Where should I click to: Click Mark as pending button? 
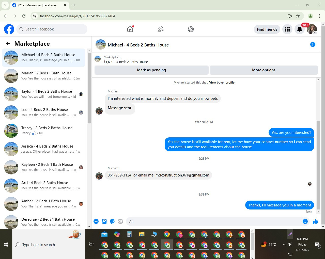pyautogui.click(x=151, y=70)
